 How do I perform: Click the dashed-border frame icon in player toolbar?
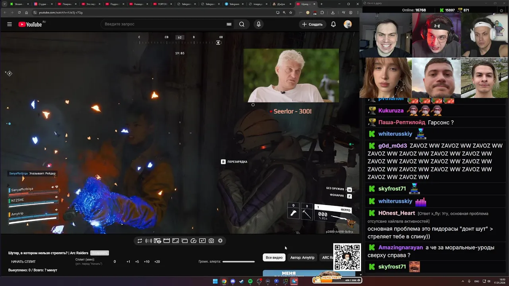pos(185,241)
